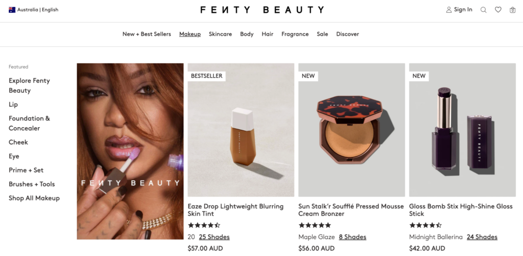This screenshot has width=523, height=256.
Task: Open the shopping bag icon
Action: point(513,10)
